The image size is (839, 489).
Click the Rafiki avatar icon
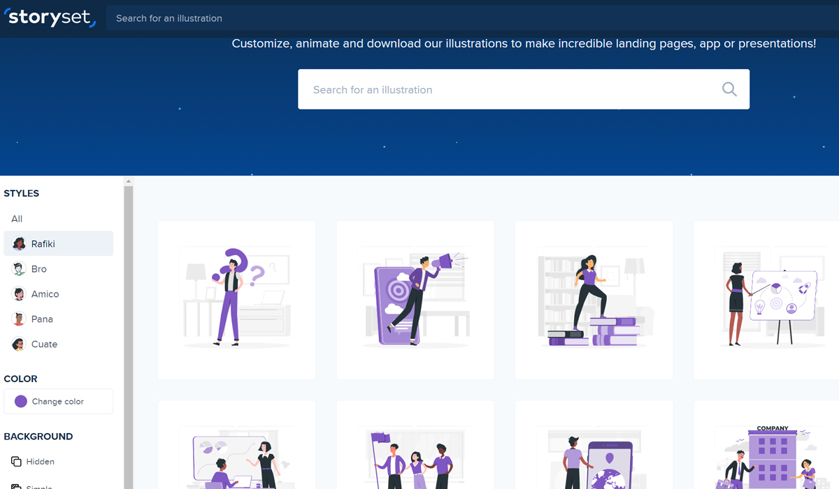pos(19,244)
